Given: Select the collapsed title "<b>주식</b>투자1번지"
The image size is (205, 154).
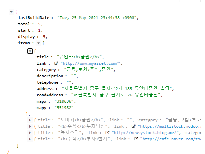Looking at the screenshot, I should 84,139.
